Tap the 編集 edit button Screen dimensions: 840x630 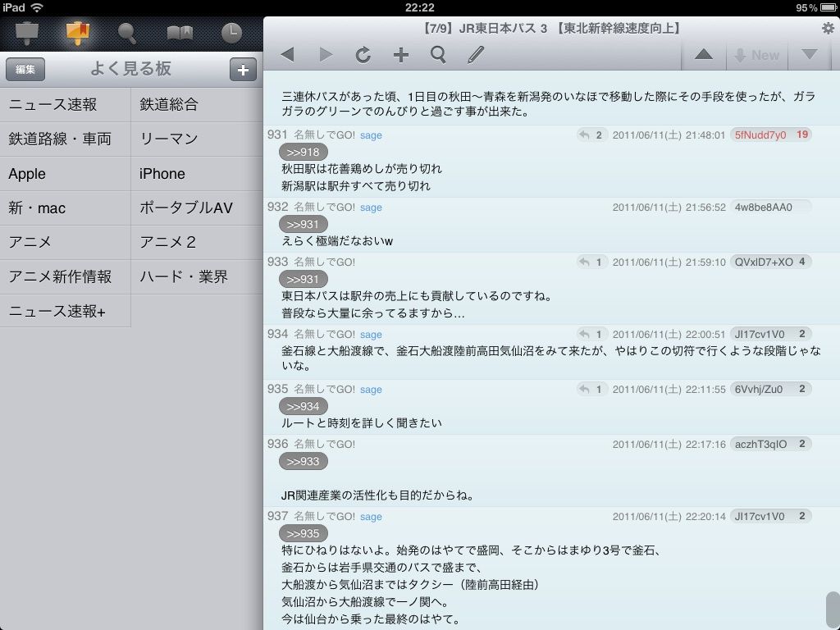(x=25, y=69)
